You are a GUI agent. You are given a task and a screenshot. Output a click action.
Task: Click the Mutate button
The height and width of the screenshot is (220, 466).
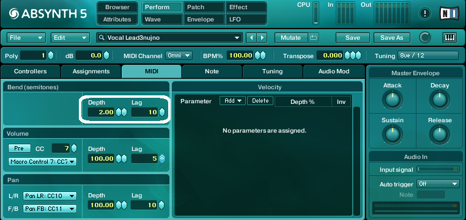click(x=291, y=38)
